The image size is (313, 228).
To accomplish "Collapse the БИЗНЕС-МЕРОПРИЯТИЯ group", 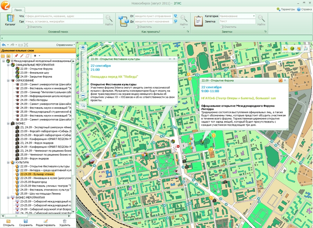I will [x=8, y=198].
